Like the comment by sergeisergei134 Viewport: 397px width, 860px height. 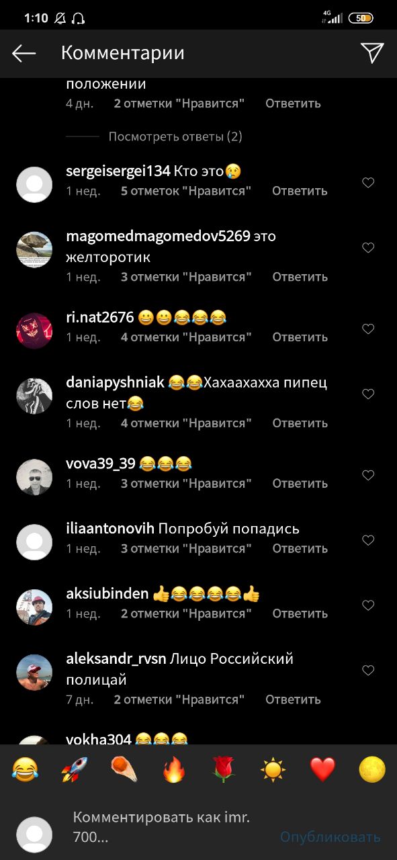[x=368, y=183]
